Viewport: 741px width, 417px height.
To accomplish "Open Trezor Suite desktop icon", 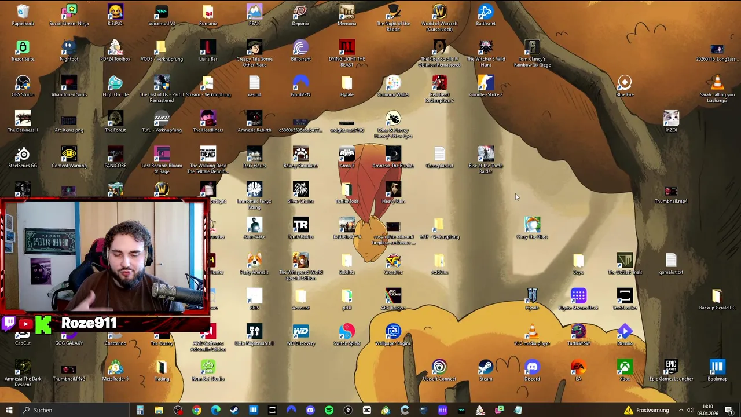I will 23,50.
